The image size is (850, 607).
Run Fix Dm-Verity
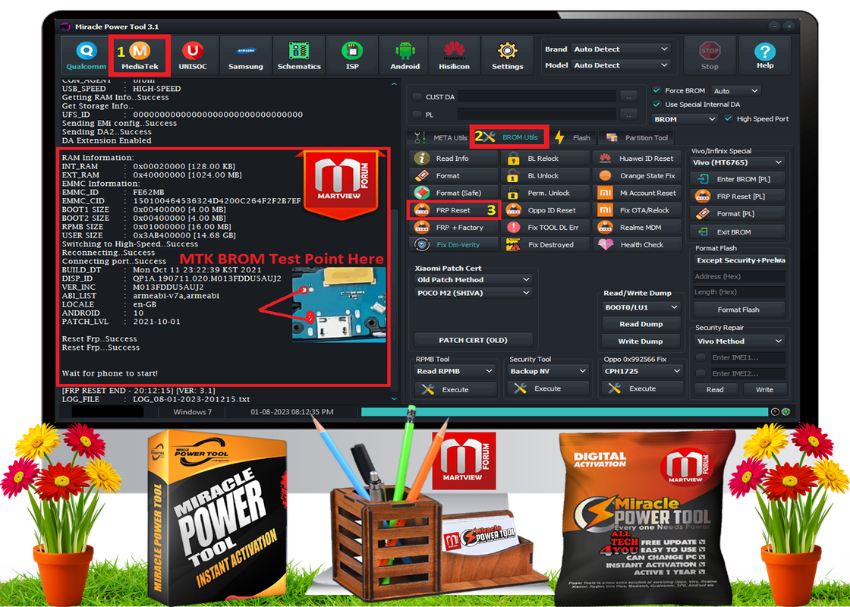tap(454, 245)
